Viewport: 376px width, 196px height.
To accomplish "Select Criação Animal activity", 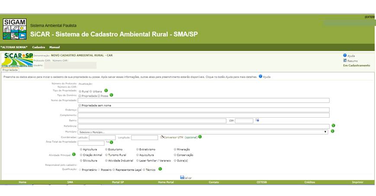I will click(81, 155).
